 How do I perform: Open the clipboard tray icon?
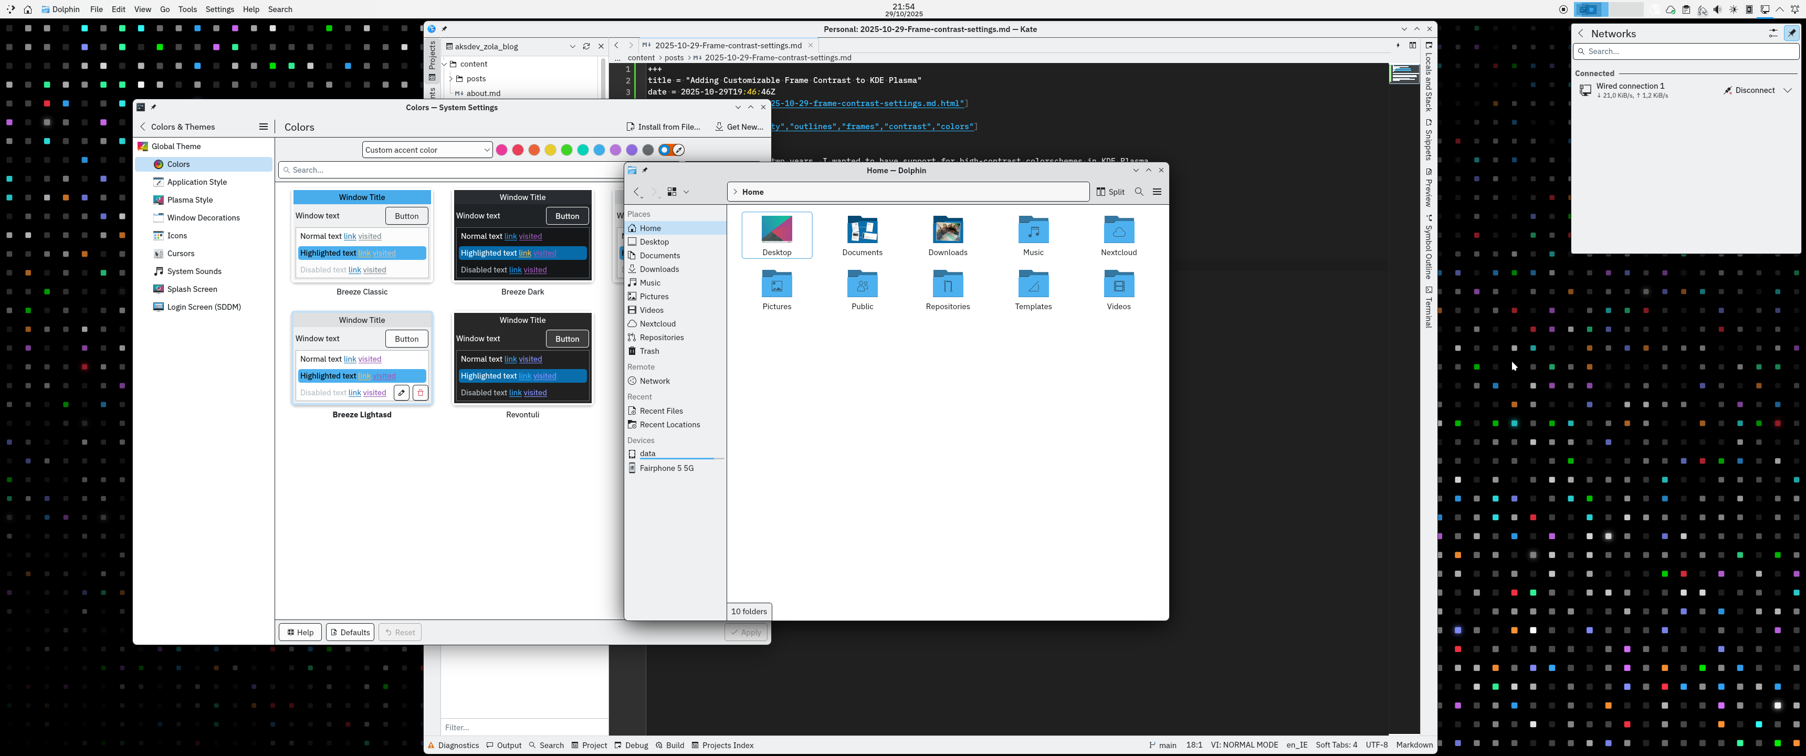pyautogui.click(x=1686, y=10)
